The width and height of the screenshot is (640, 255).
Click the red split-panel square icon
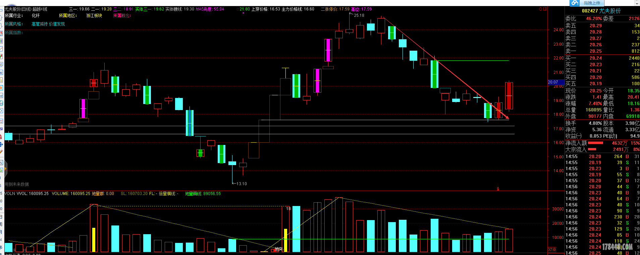[545, 9]
